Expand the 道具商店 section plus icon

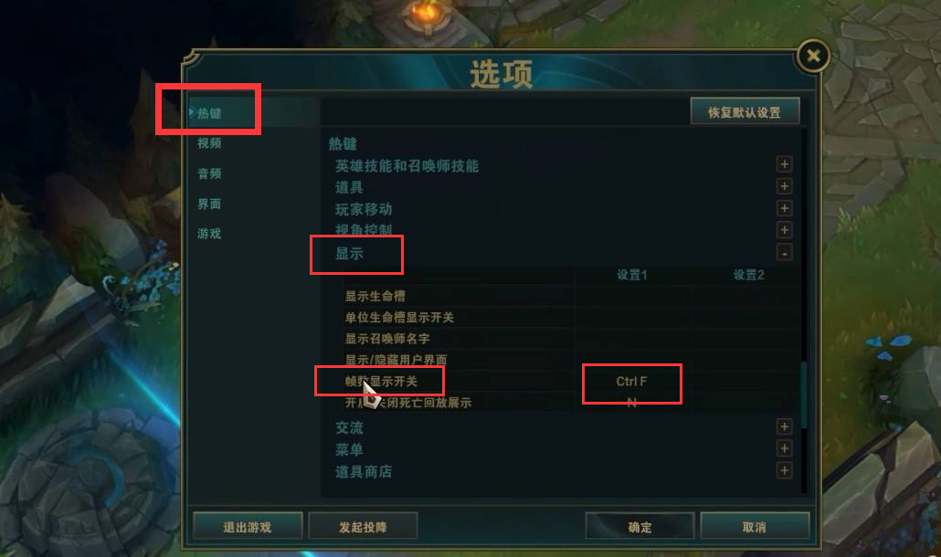pyautogui.click(x=784, y=470)
